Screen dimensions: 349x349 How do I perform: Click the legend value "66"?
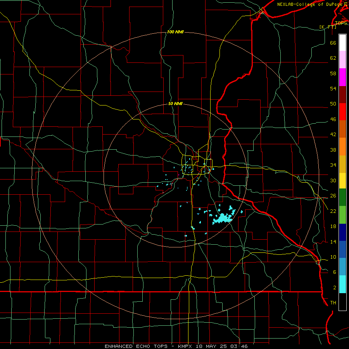tap(333, 43)
